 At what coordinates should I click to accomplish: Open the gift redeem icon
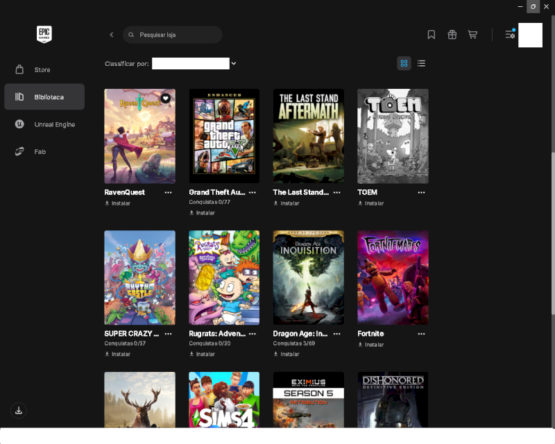[452, 35]
